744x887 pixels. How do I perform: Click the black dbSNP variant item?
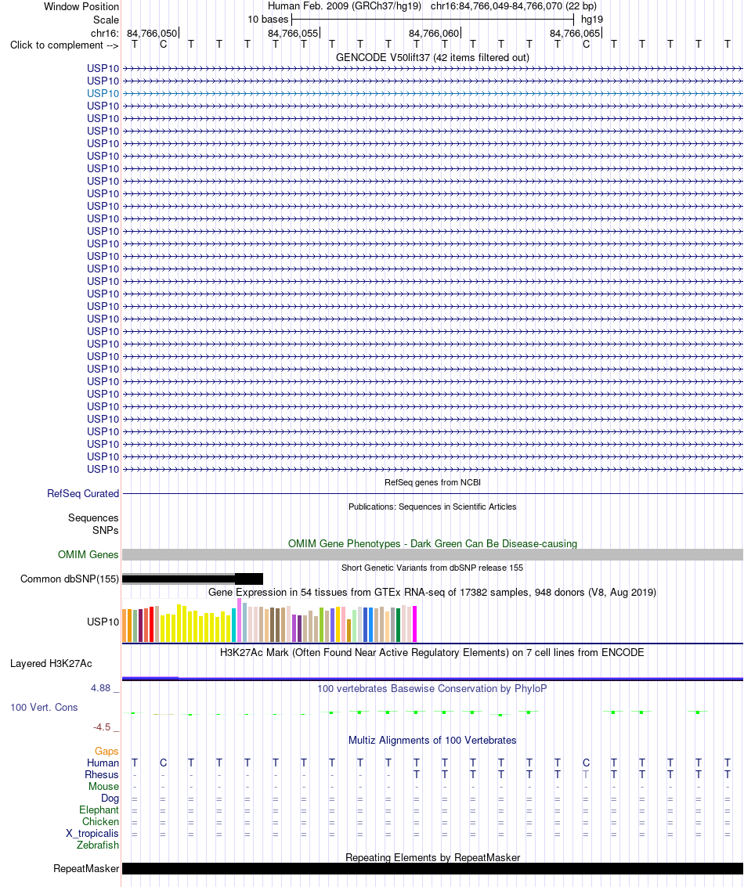tap(193, 579)
